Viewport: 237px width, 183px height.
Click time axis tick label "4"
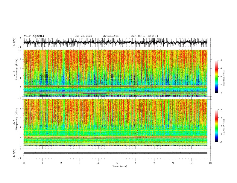coord(98,163)
